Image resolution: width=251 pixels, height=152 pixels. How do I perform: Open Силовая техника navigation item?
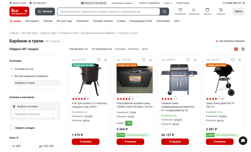coord(103,21)
